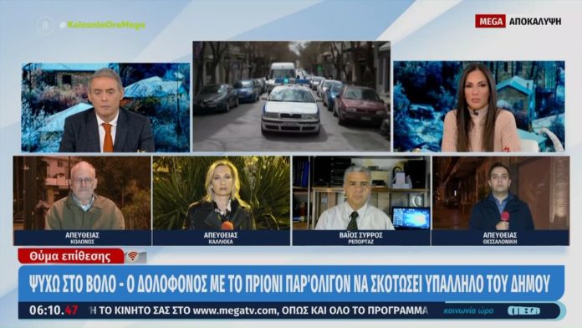Click the κοινωνία ώρα show logo

(468, 310)
